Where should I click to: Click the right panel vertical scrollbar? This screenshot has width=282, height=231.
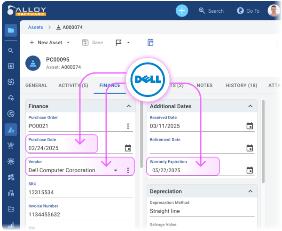pyautogui.click(x=263, y=141)
